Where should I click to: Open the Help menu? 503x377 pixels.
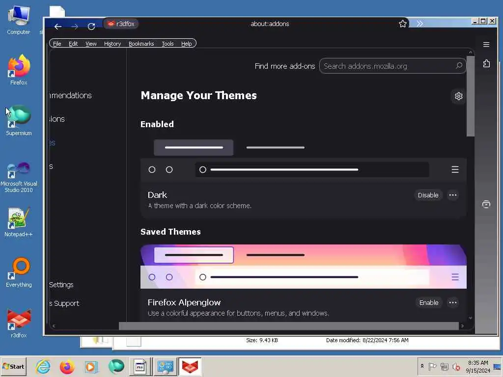pyautogui.click(x=186, y=44)
